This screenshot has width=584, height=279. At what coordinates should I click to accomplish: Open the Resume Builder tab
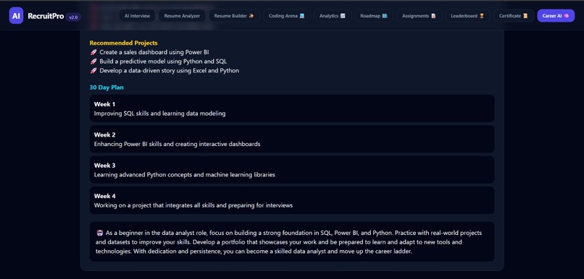(234, 16)
